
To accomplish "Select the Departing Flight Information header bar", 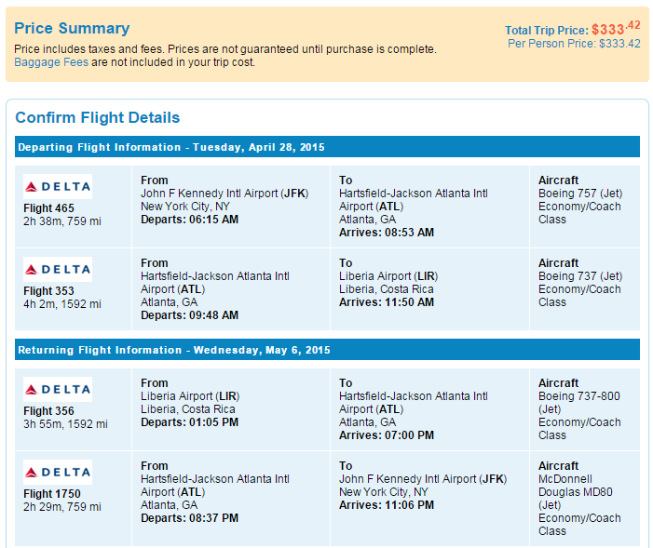I will tap(327, 147).
